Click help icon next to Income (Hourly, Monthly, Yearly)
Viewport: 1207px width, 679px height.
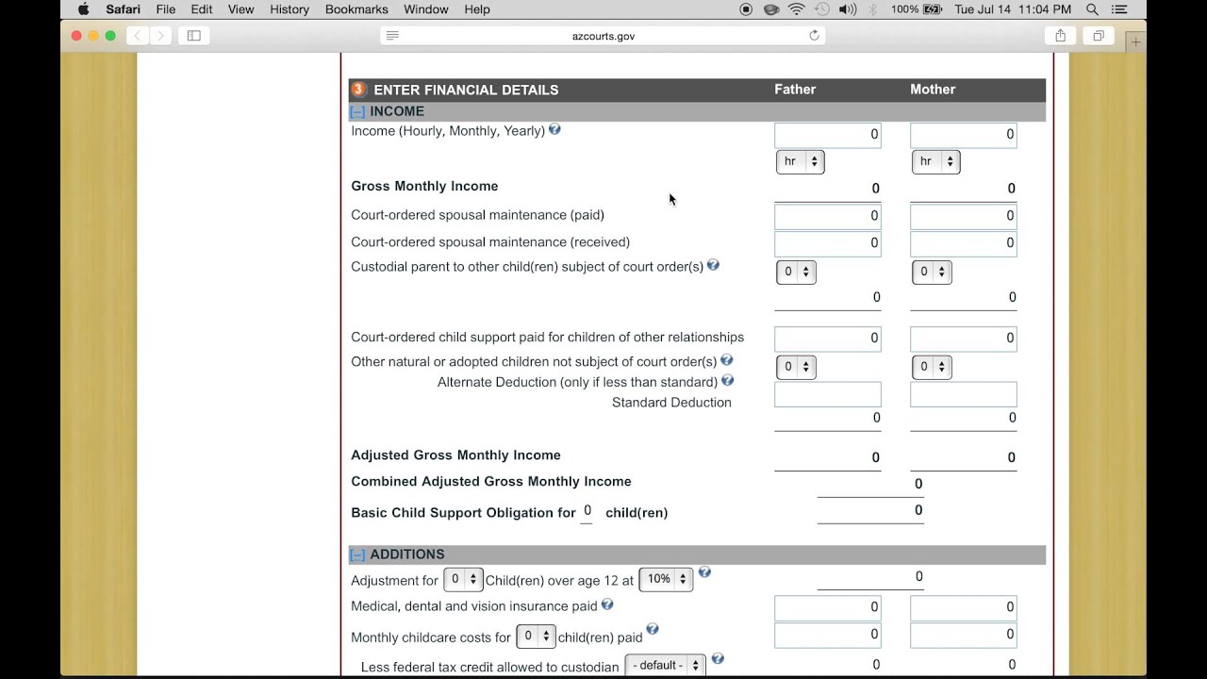click(554, 129)
